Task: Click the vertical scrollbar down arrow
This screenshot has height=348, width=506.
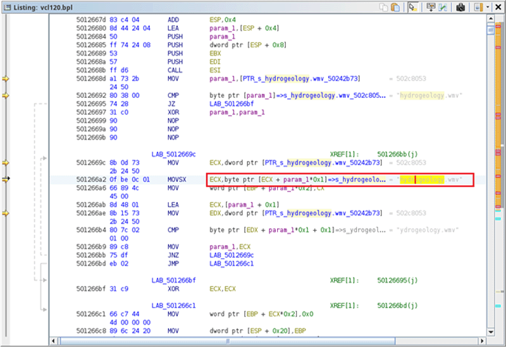Action: point(491,332)
